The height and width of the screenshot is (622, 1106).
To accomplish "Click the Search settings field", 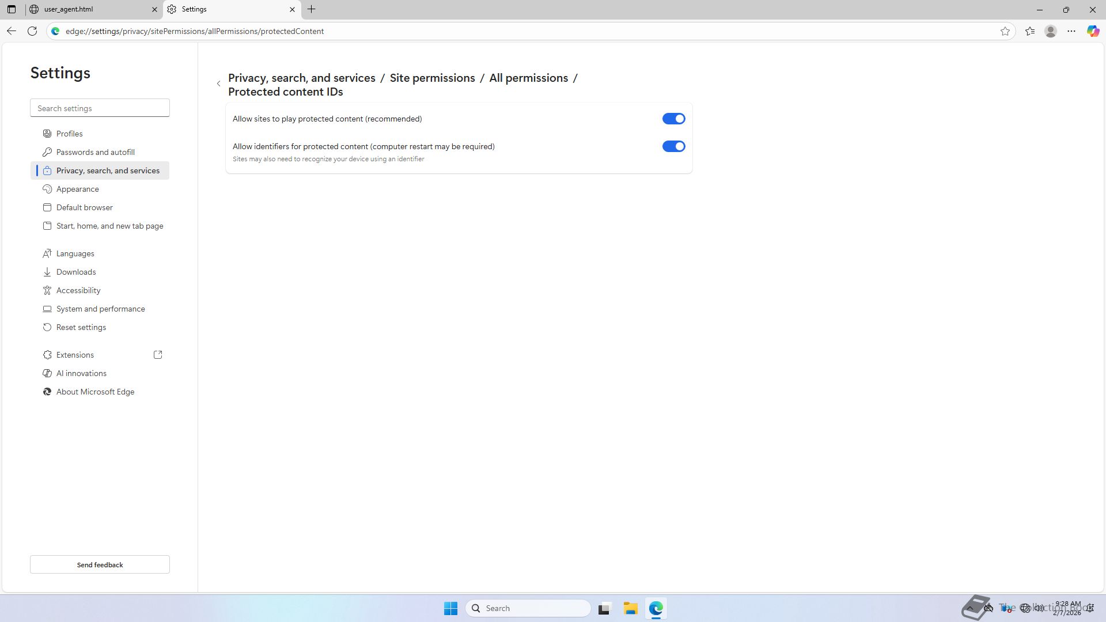I will coord(100,108).
